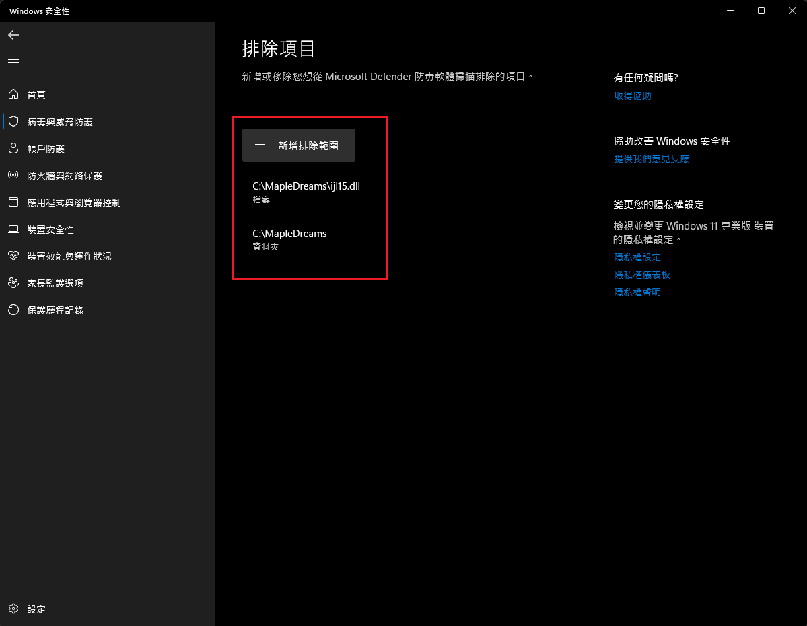Click the 裝置安全性 laptop icon
This screenshot has width=807, height=626.
(x=13, y=230)
